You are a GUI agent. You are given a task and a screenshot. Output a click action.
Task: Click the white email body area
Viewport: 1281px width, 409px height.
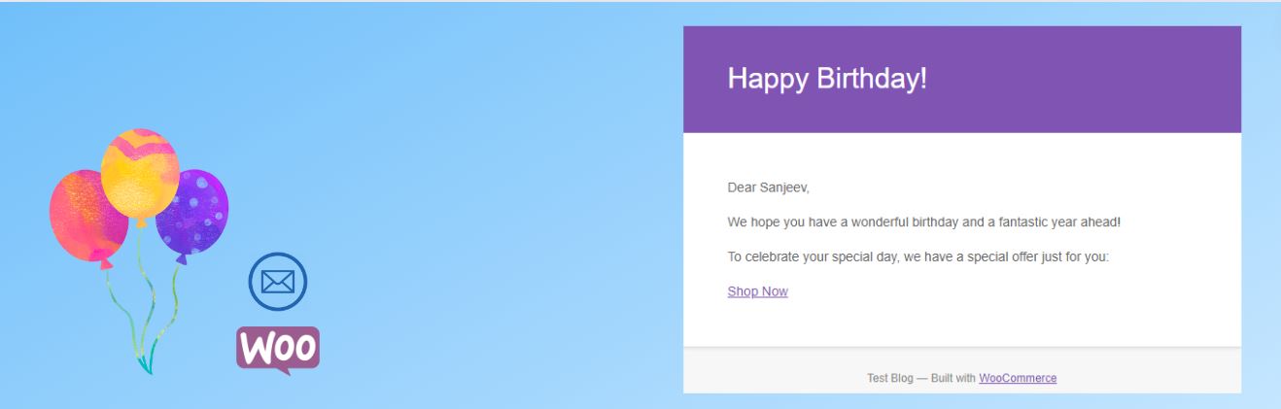pos(962,240)
